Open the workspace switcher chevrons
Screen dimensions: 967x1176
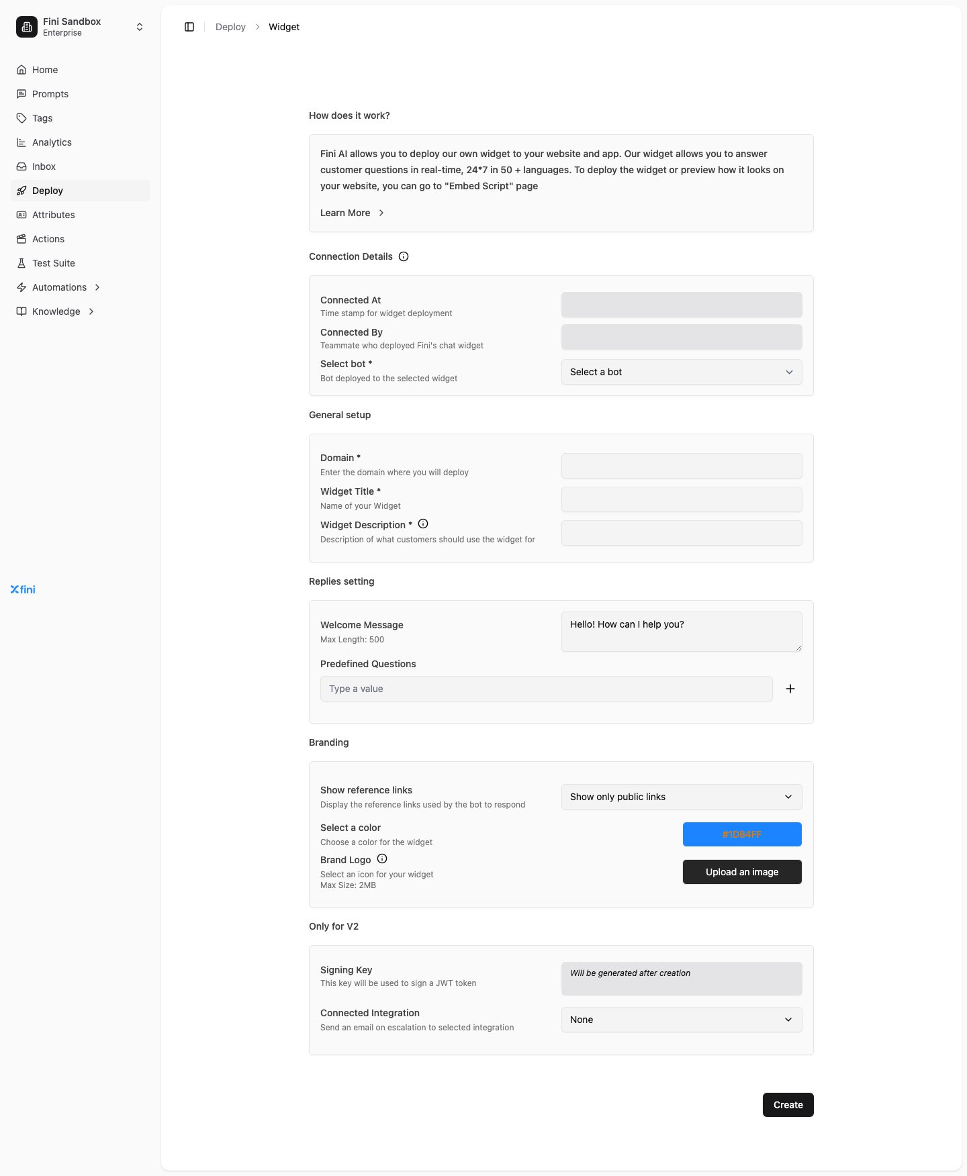coord(140,27)
